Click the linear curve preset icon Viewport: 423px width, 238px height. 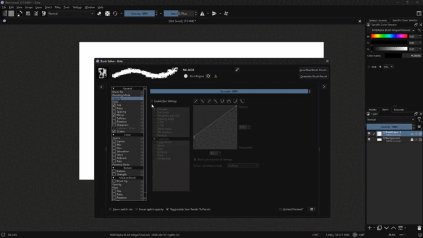tap(196, 101)
